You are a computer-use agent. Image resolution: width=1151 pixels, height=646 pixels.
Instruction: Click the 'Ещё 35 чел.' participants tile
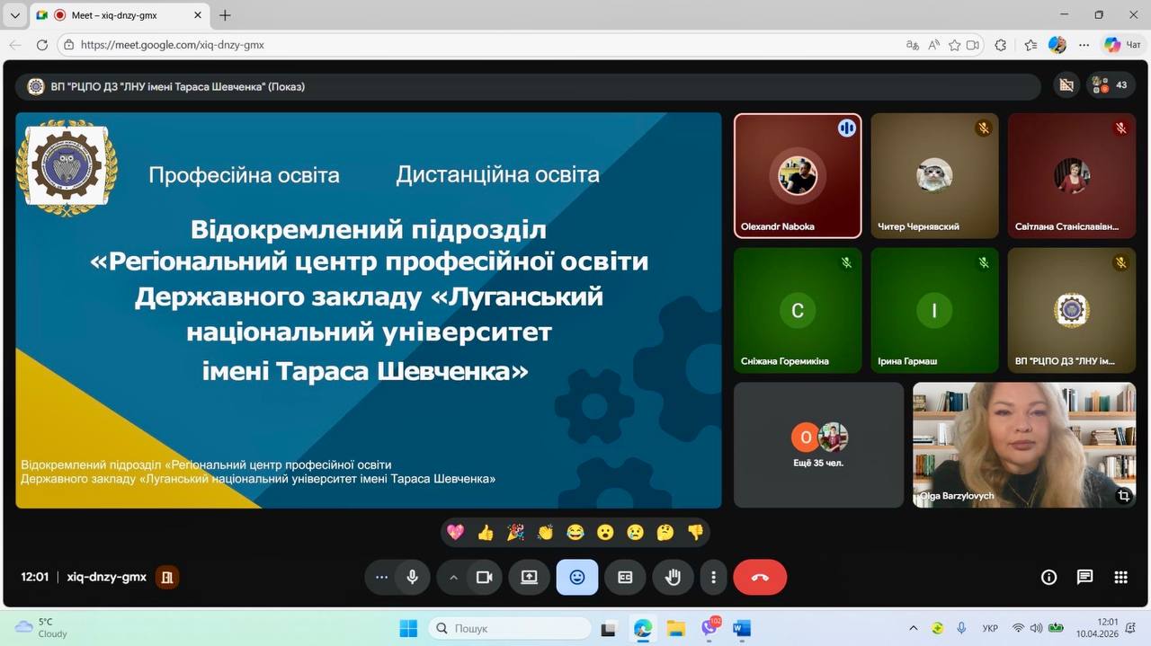(x=818, y=445)
